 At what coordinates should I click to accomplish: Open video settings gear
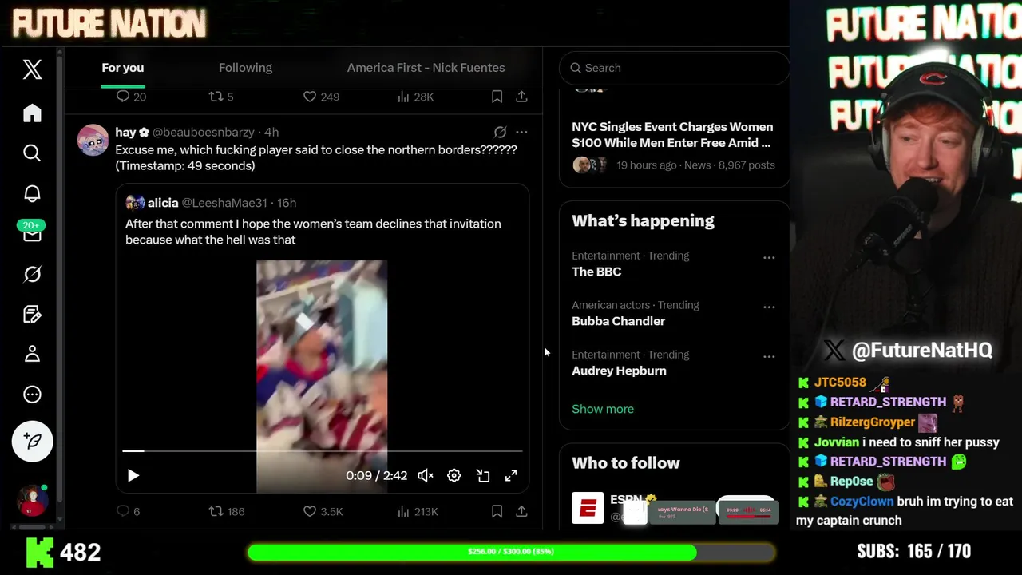click(454, 475)
